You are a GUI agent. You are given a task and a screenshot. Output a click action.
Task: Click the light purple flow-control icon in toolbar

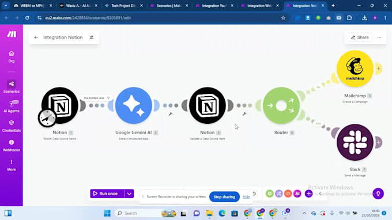pos(279,194)
